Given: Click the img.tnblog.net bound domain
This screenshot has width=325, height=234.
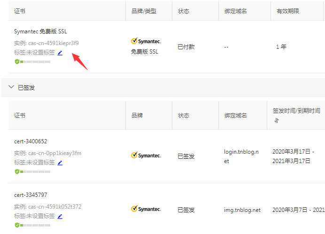Looking at the screenshot, I should 242,210.
